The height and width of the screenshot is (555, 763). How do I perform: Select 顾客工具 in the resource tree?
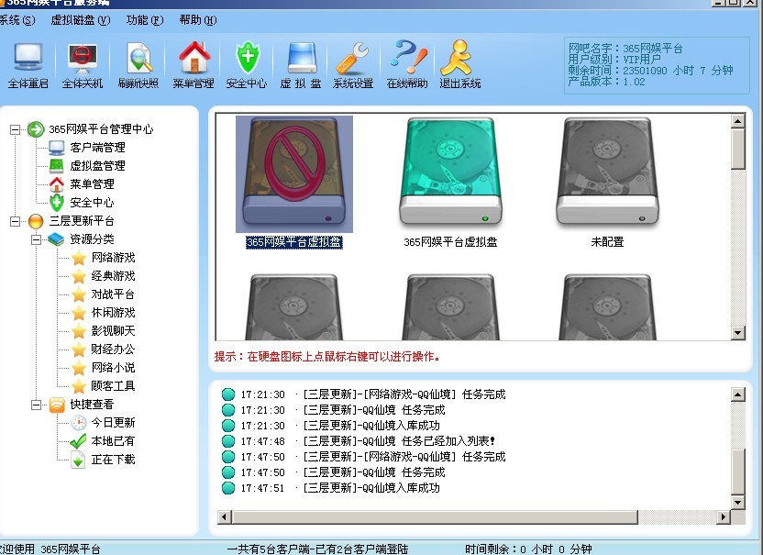[x=113, y=386]
